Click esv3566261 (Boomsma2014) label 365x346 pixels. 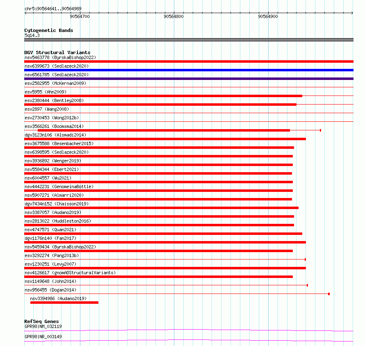(x=54, y=126)
